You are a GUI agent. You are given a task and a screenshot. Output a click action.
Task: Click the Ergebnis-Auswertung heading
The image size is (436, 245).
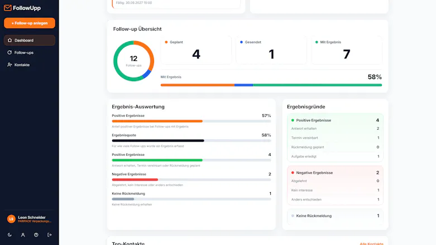pyautogui.click(x=138, y=106)
